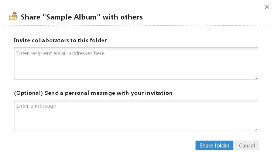Click an empty area inside the email addresses box
The image size is (274, 153).
pyautogui.click(x=136, y=69)
